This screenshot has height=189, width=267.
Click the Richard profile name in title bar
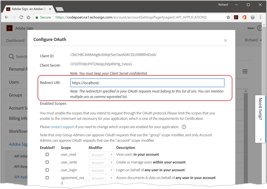click(223, 5)
